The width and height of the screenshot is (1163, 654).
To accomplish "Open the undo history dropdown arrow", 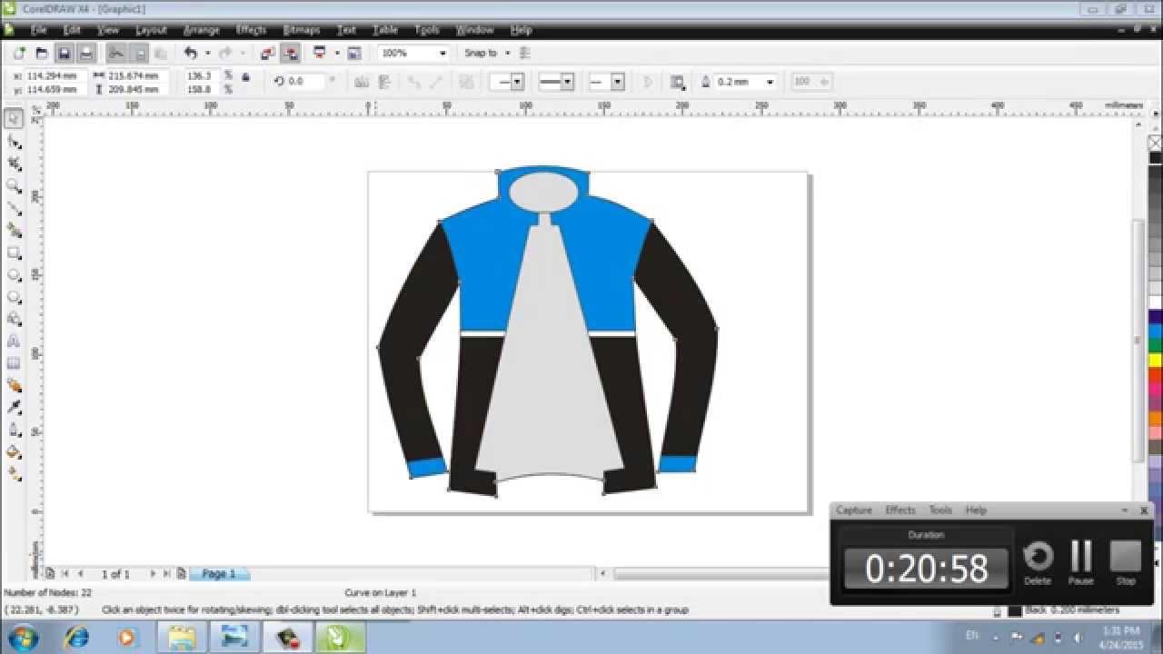I will tap(207, 54).
